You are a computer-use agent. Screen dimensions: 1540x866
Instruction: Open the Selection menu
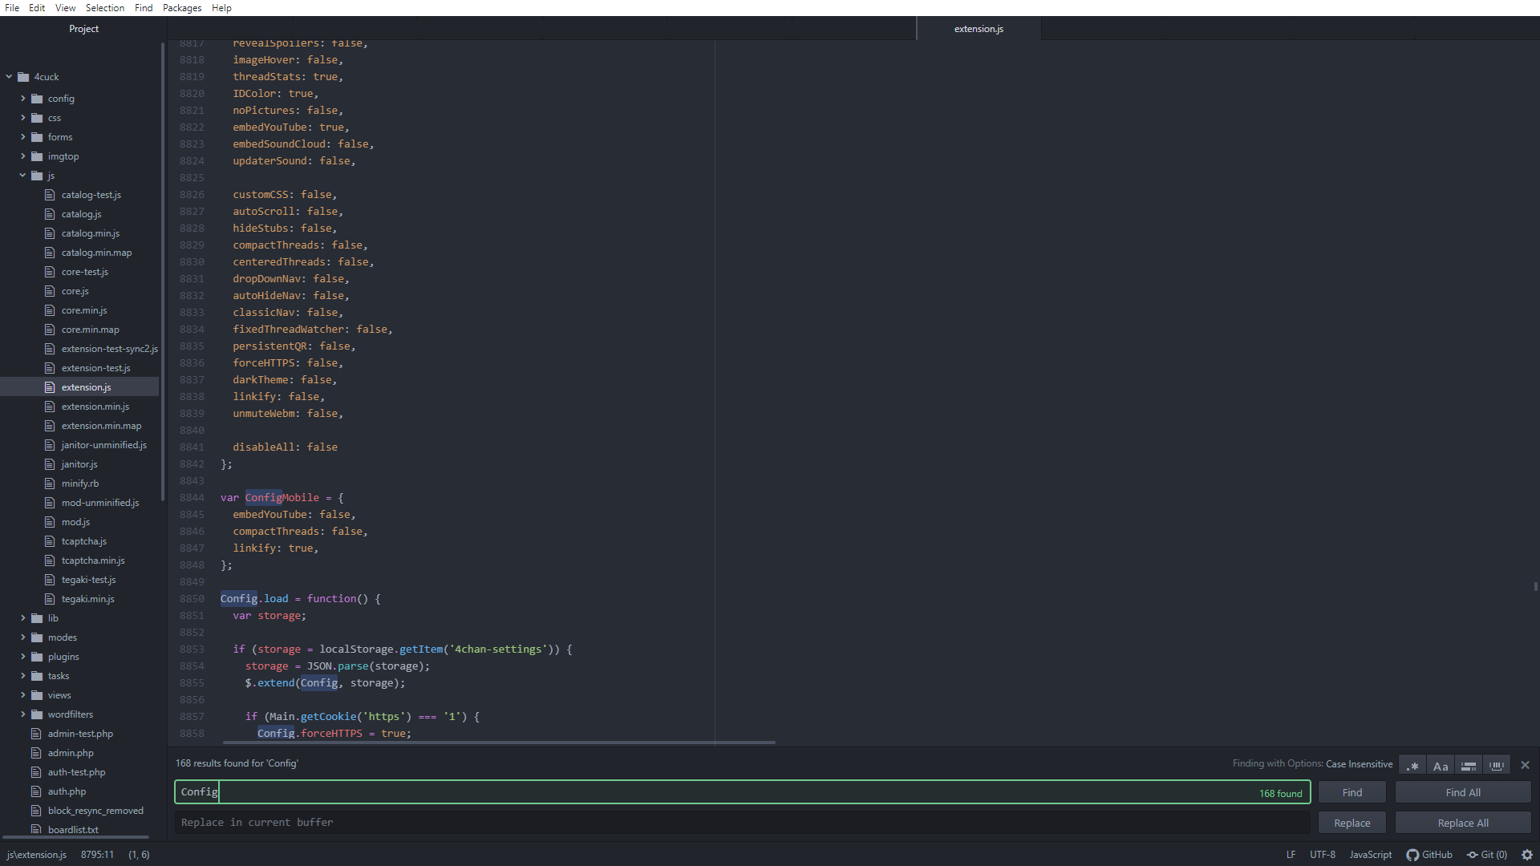[105, 8]
